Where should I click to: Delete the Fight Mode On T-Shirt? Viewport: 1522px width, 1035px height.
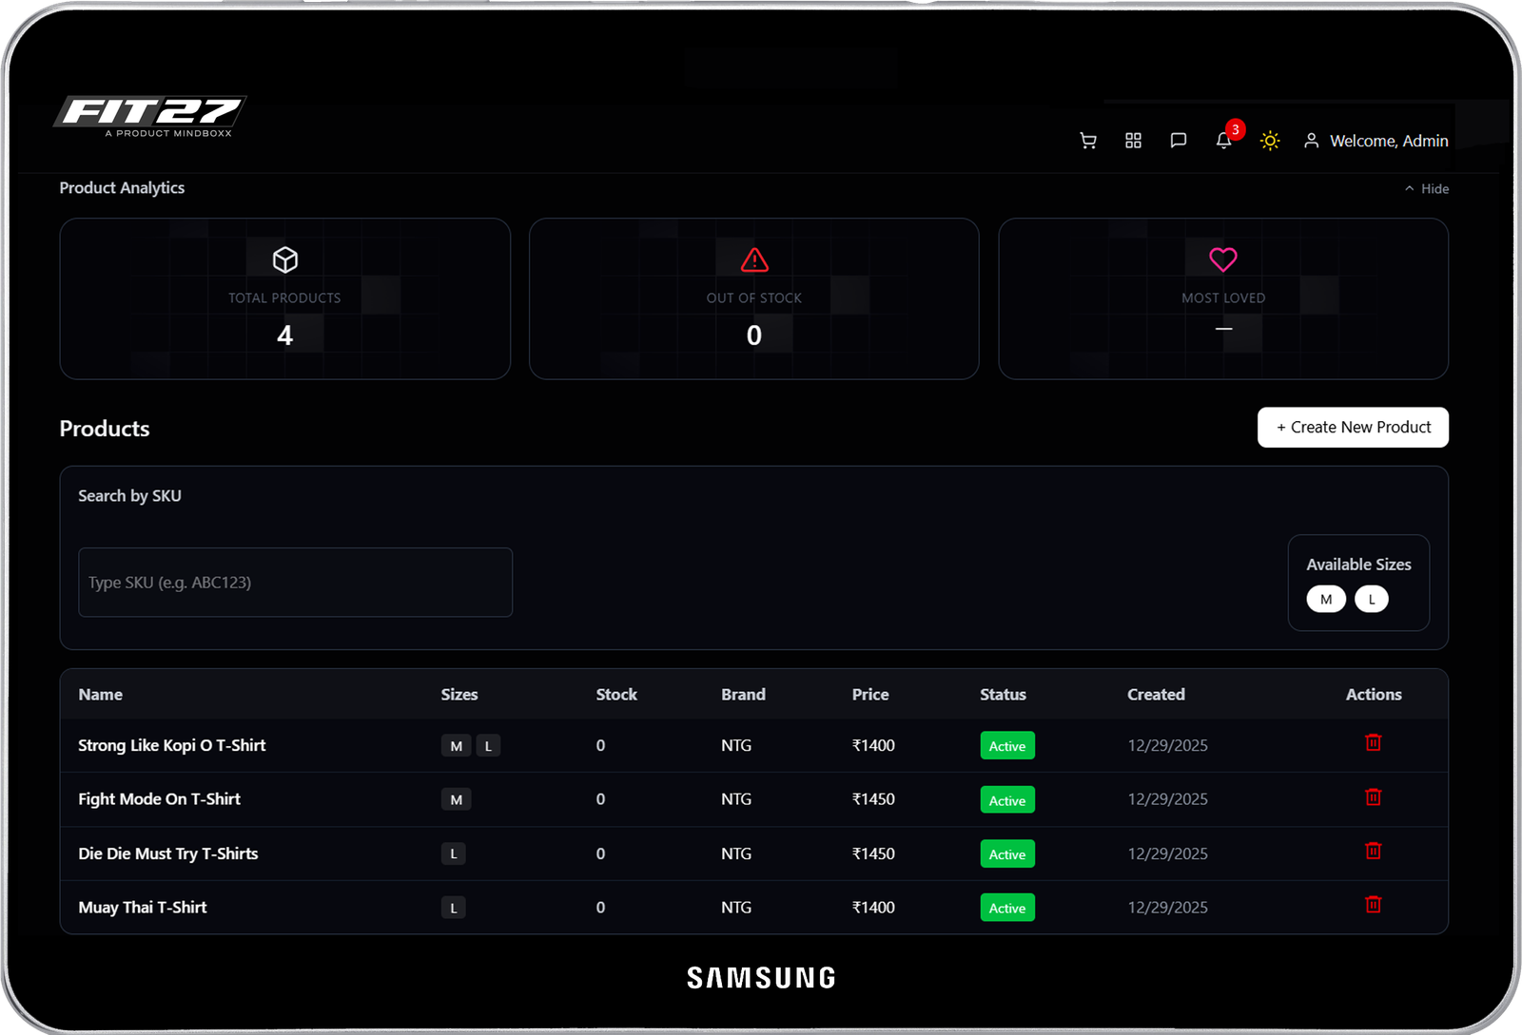tap(1373, 796)
